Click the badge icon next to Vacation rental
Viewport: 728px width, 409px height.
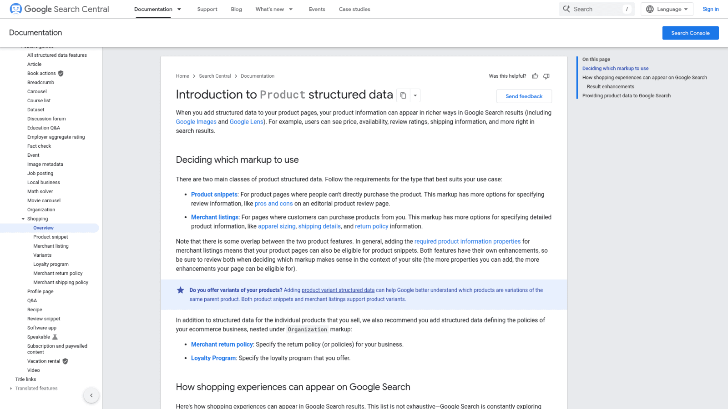coord(65,361)
